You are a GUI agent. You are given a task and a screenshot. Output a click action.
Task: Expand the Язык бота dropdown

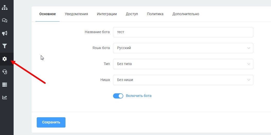183,48
